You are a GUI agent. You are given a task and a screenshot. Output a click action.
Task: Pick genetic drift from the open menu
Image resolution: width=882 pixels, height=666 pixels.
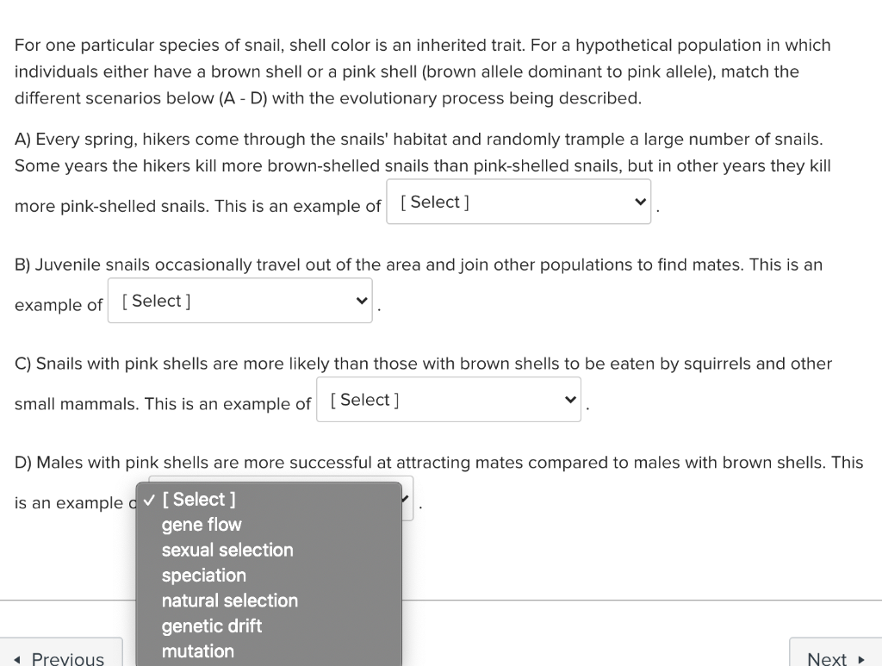[x=212, y=626]
